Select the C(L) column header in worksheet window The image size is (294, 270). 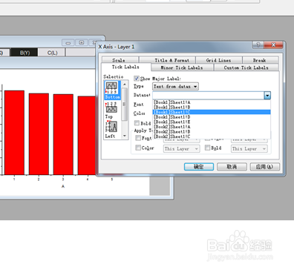click(x=52, y=53)
